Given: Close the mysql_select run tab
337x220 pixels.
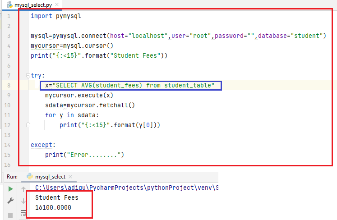Looking at the screenshot, I should click(71, 177).
